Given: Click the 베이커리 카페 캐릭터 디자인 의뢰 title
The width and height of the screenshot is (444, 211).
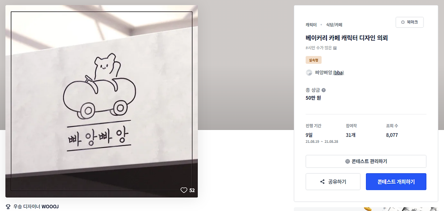Looking at the screenshot, I should point(347,38).
